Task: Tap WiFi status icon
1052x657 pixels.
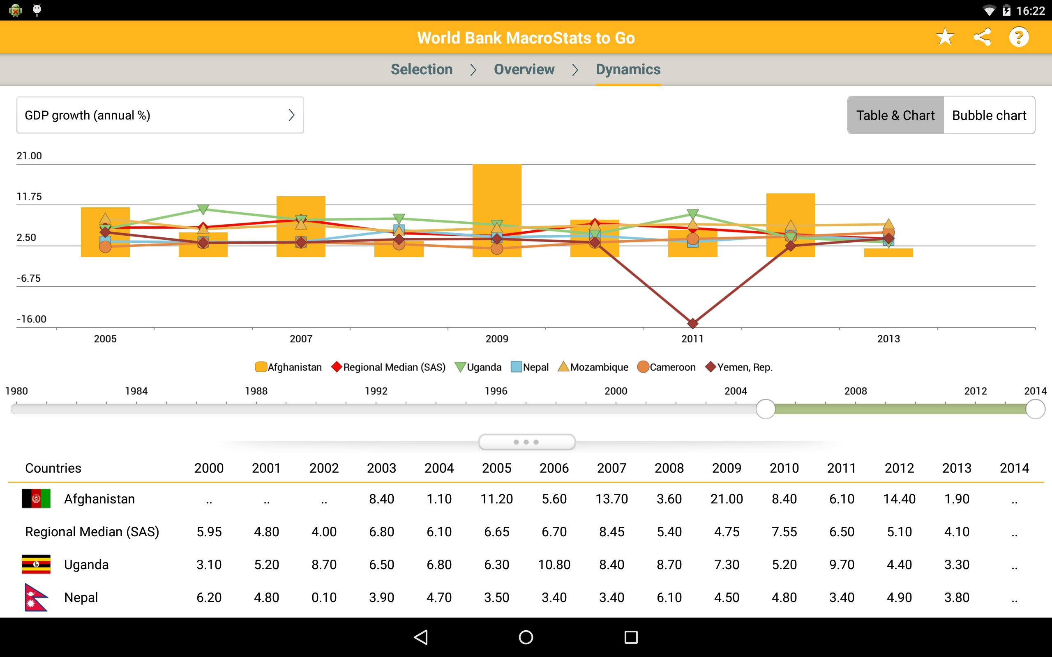Action: click(x=990, y=10)
